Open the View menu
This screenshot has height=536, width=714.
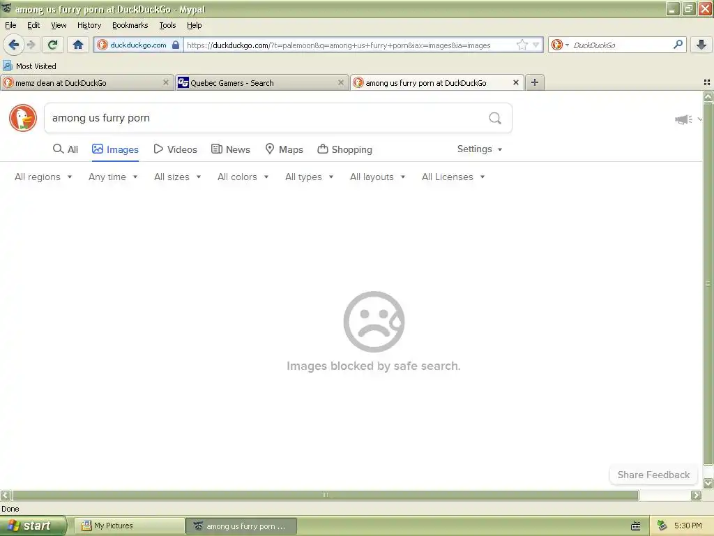(x=59, y=25)
